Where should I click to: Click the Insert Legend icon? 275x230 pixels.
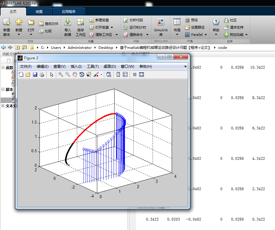pos(125,75)
